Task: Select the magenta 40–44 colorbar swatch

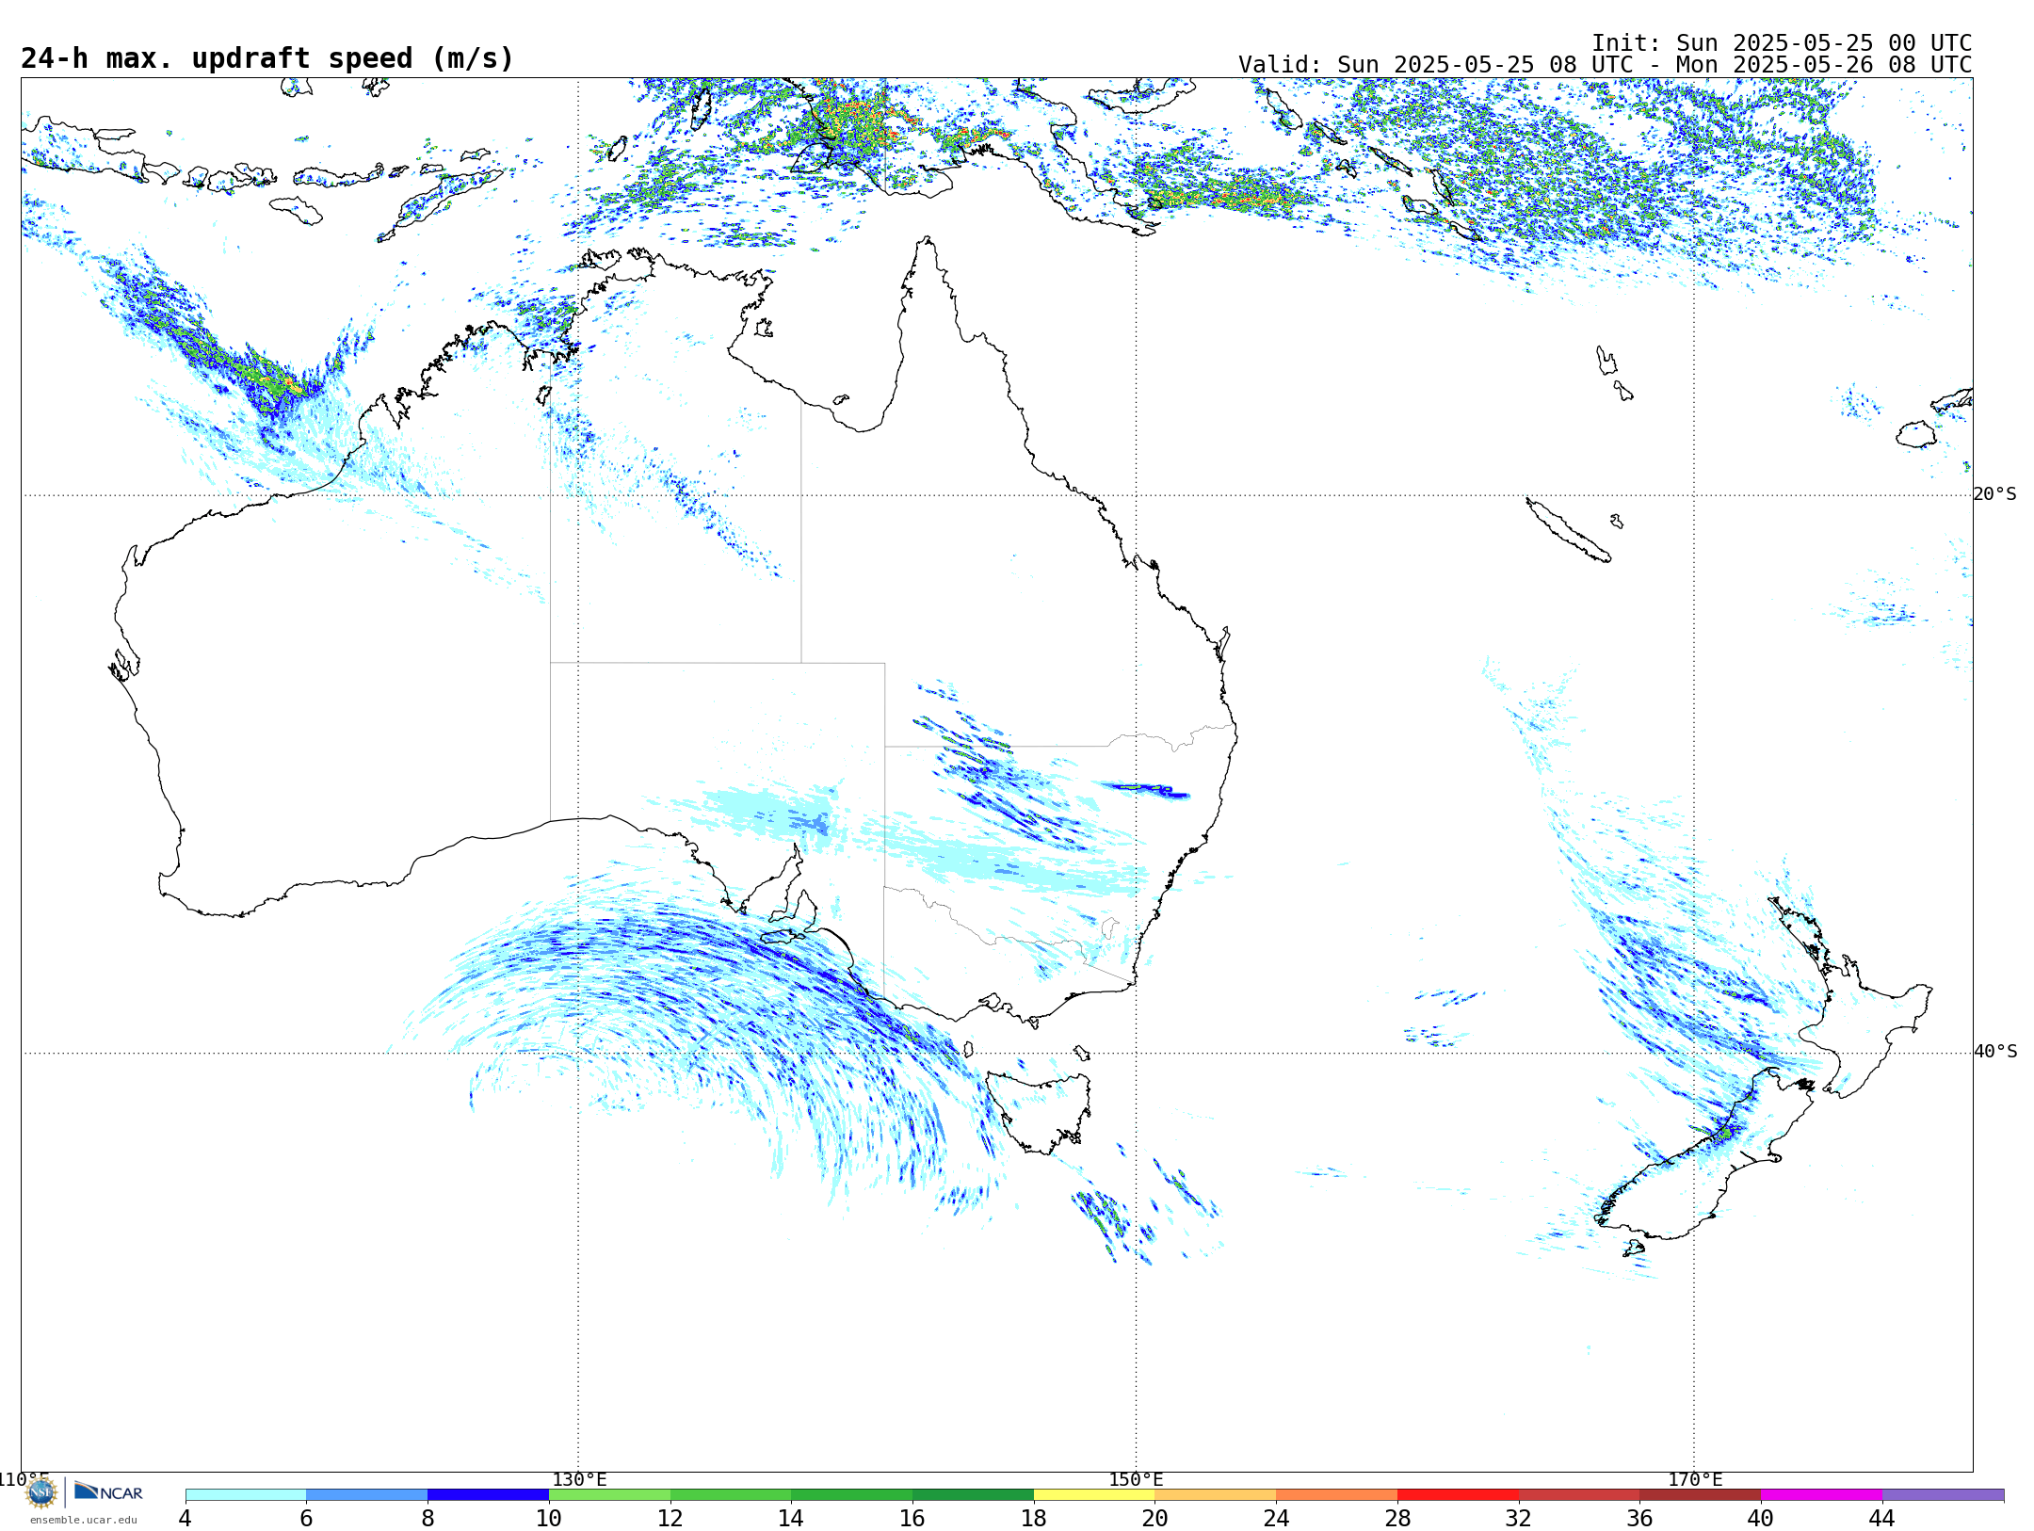Action: click(1822, 1495)
